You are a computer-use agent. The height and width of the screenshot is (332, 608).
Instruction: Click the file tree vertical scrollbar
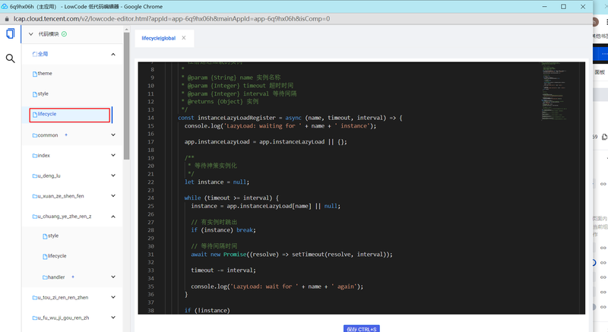pyautogui.click(x=127, y=95)
